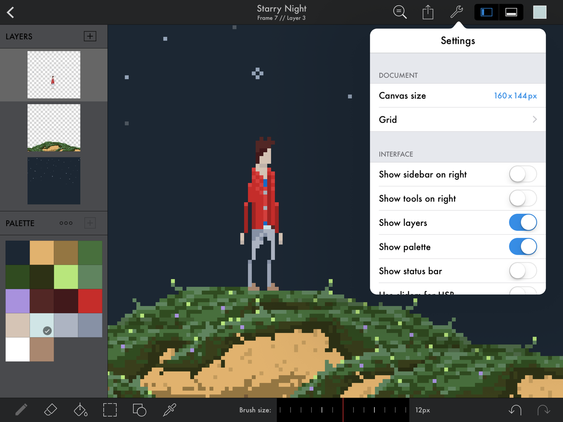
Task: Select the Shapes tool
Action: click(x=140, y=410)
